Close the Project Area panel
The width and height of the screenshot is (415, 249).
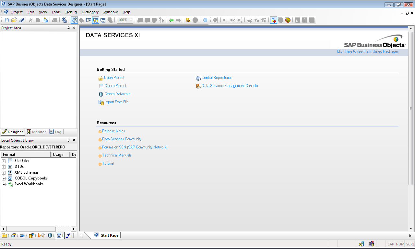pyautogui.click(x=74, y=28)
